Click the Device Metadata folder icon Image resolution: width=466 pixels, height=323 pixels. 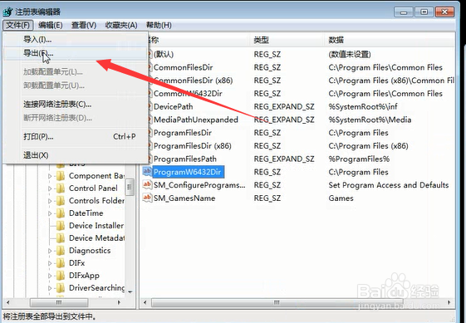click(x=61, y=238)
